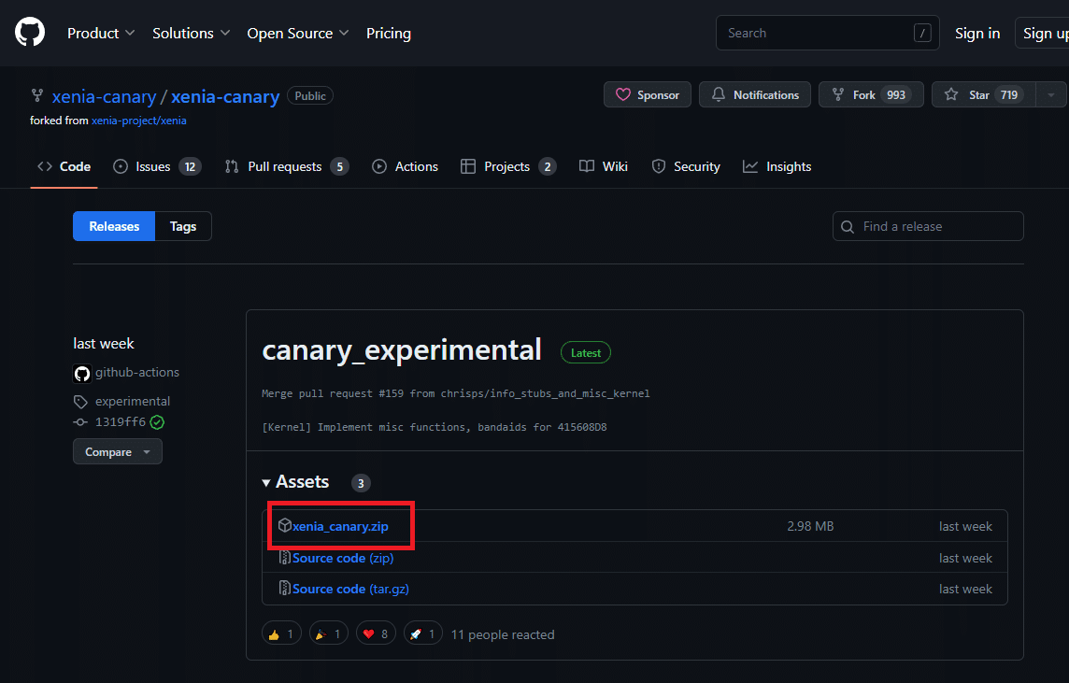Open the Compare dropdown

pyautogui.click(x=117, y=452)
